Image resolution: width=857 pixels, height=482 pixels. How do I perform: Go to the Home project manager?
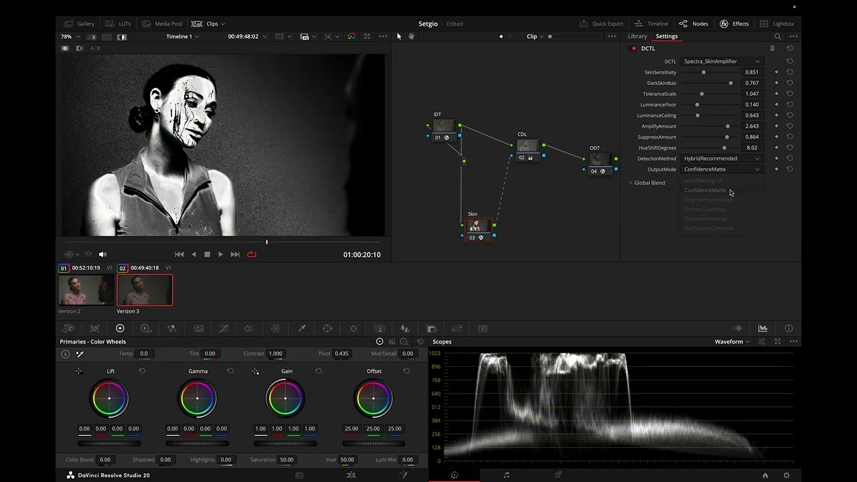(765, 475)
